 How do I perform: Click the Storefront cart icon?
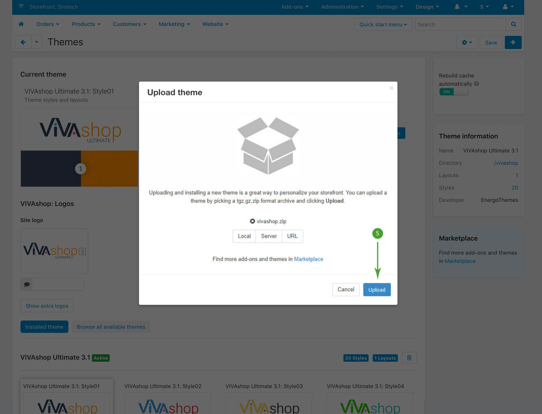(21, 7)
